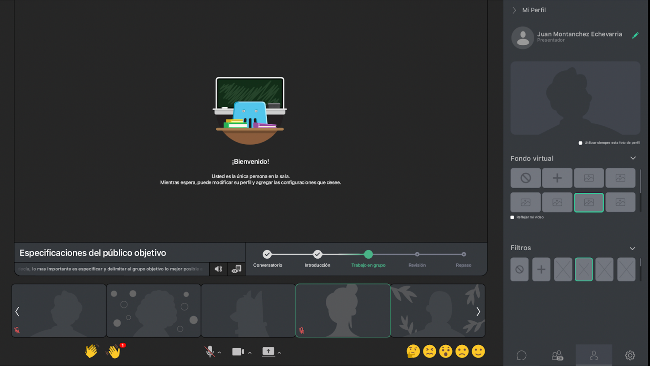Toggle 'Reflejar mi video' checkbox
The width and height of the screenshot is (650, 366).
(512, 217)
